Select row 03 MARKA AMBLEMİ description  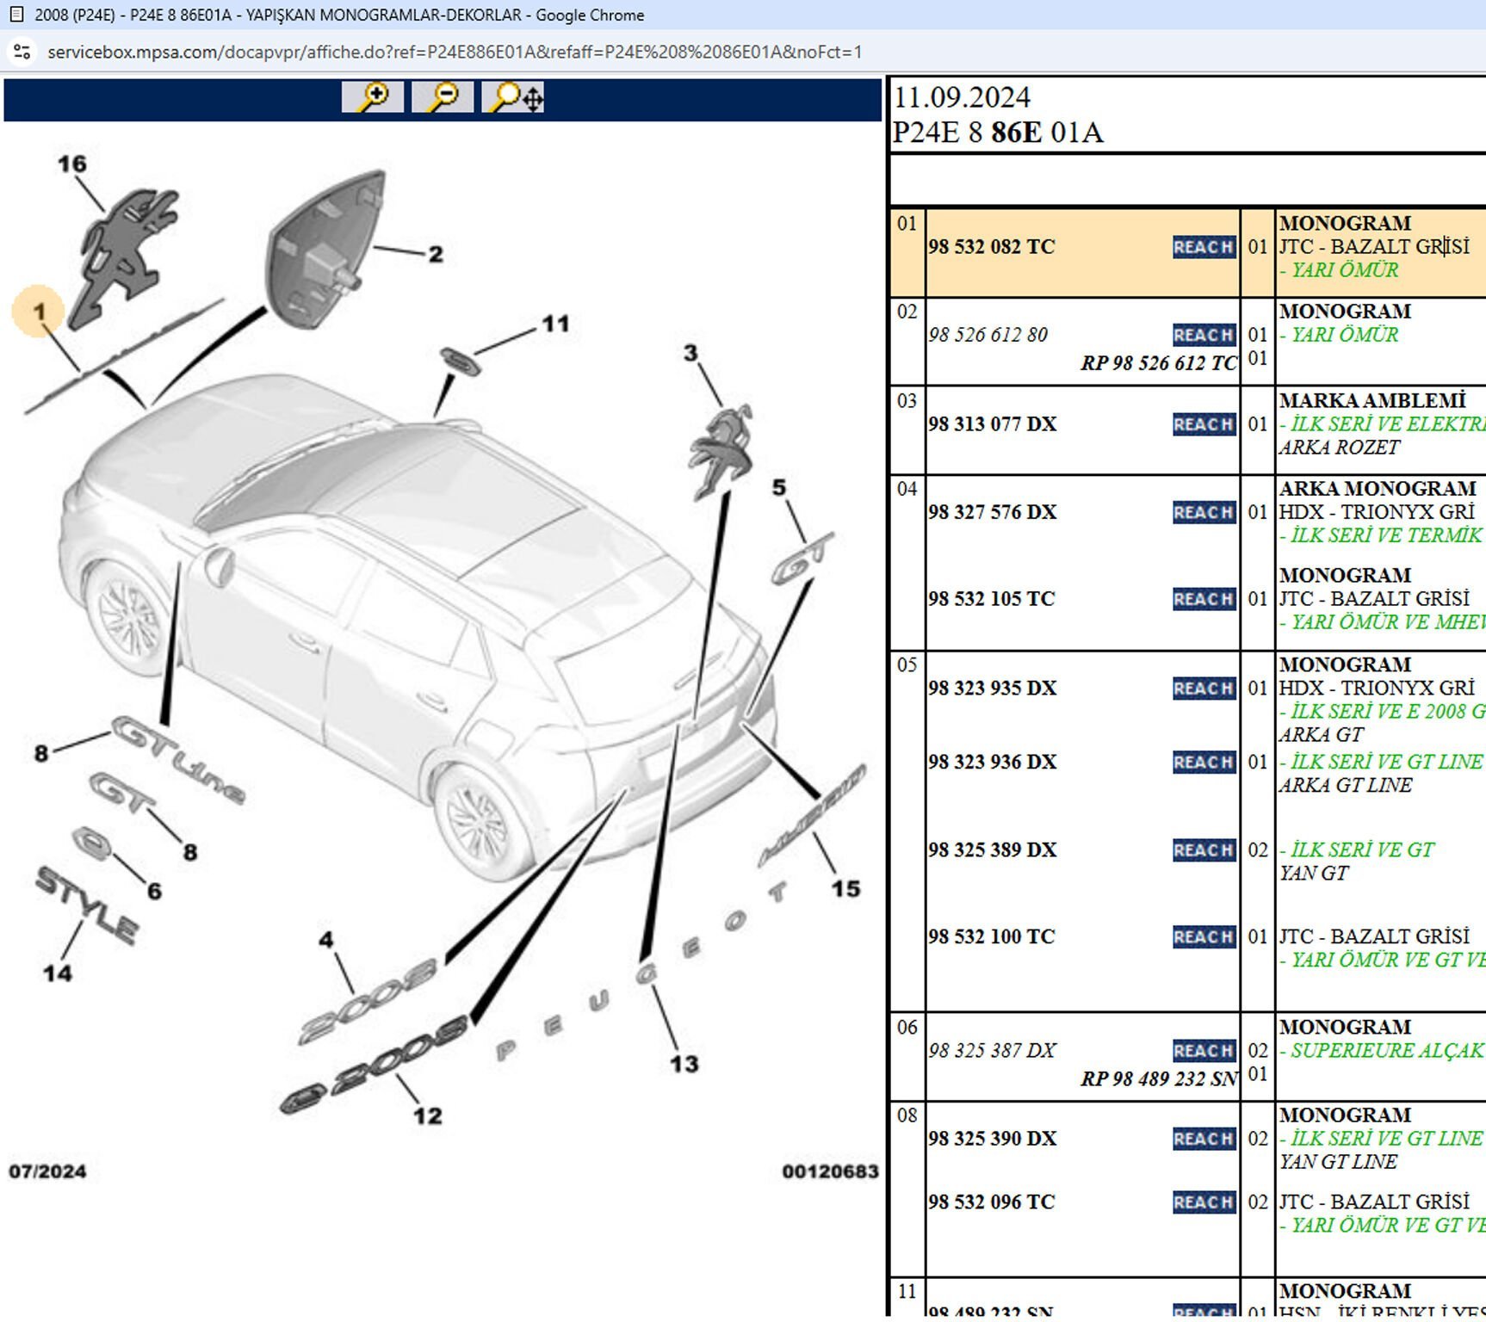(x=1371, y=401)
